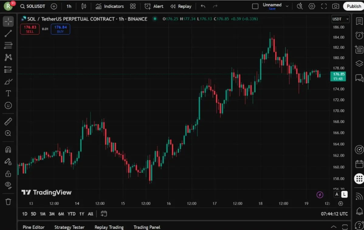Screen dimensions: 364x230
Task: Open profile avatar with notifications badge
Action: (x=9, y=6)
